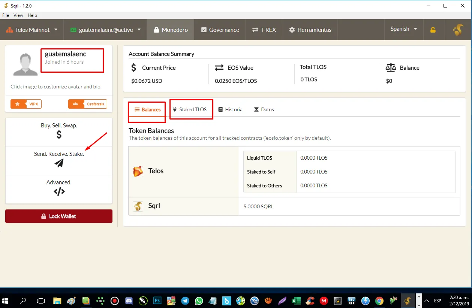Click the VIP 0 star badge

point(26,104)
